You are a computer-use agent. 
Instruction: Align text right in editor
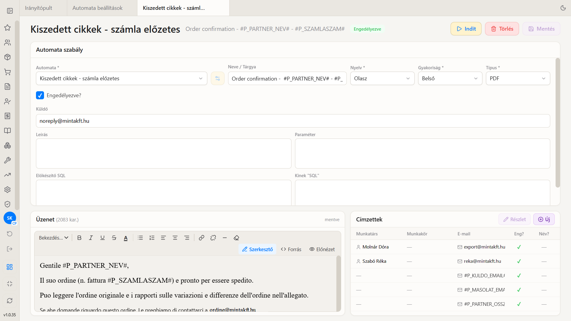[187, 238]
